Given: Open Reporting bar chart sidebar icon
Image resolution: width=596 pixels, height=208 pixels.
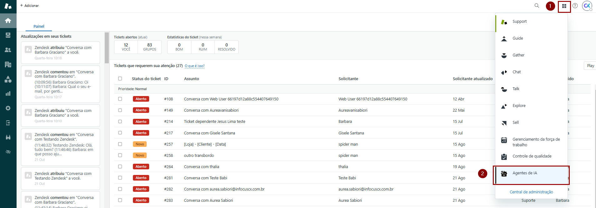Looking at the screenshot, I should (8, 94).
